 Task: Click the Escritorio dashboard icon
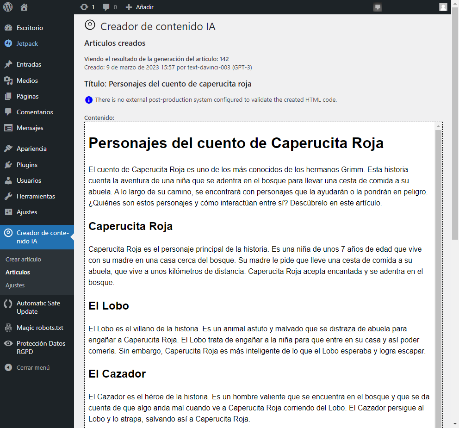point(8,28)
